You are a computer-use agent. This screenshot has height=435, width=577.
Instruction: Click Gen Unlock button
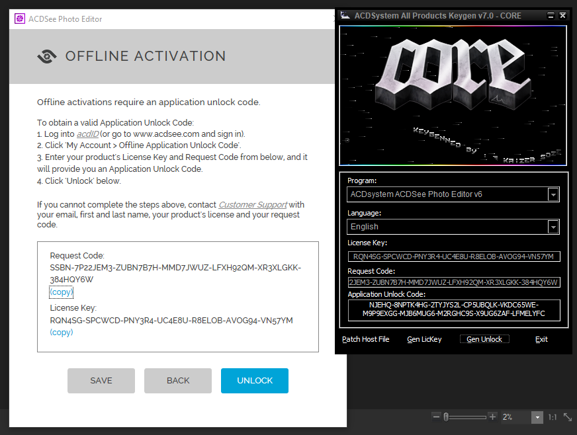[484, 339]
